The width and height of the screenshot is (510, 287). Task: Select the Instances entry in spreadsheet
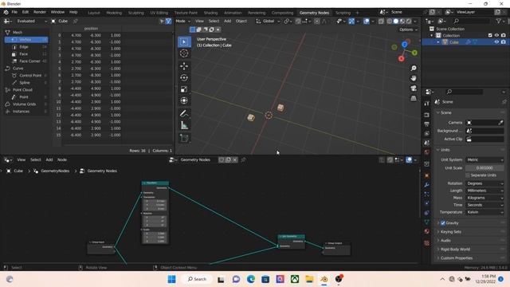[26, 112]
